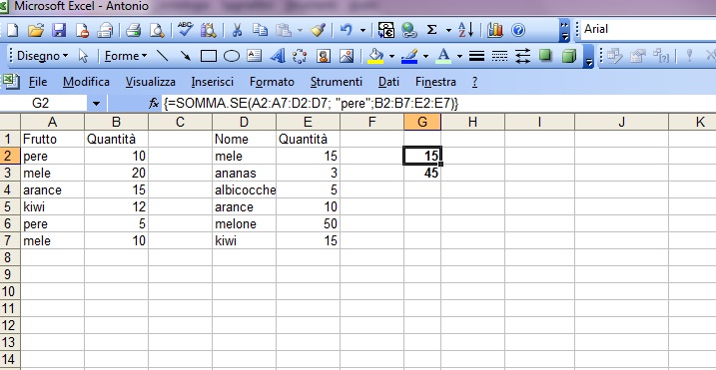Click the Open file folder icon
Screen dimensions: 716x370
point(36,30)
